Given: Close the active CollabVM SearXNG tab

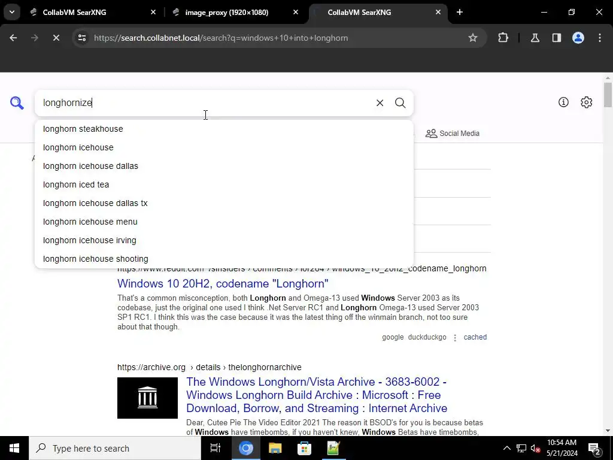Looking at the screenshot, I should click(x=438, y=12).
